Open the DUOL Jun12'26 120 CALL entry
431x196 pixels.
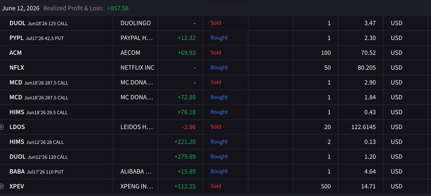tap(215, 157)
